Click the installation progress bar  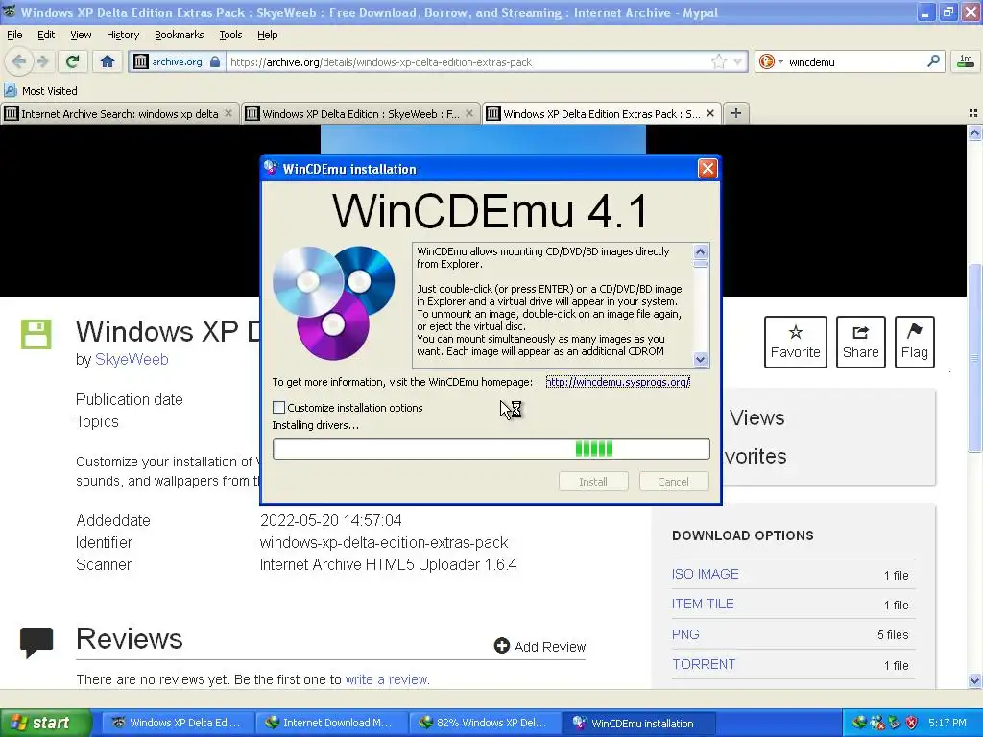pos(491,449)
